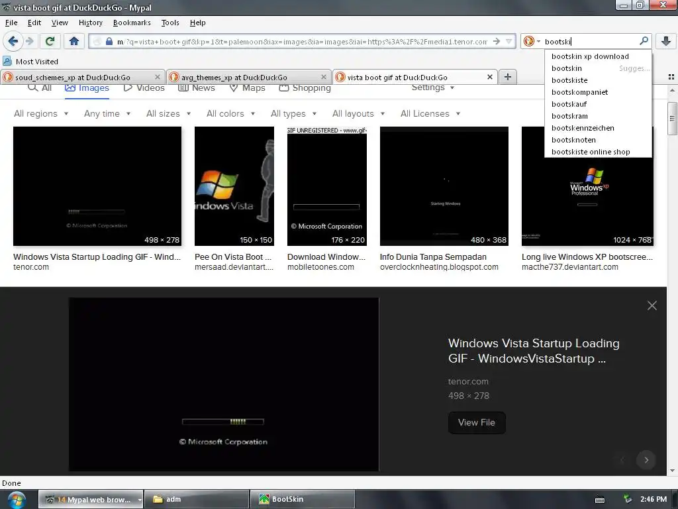678x509 pixels.
Task: Switch to DuckDuckGo Videos results
Action: 144,87
